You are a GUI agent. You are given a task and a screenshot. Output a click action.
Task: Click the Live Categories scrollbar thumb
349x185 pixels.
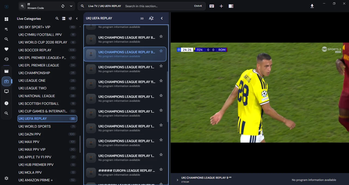80,144
